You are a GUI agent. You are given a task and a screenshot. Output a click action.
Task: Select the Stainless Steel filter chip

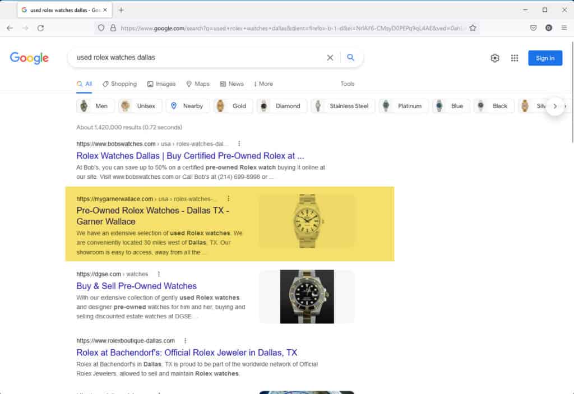(x=343, y=106)
